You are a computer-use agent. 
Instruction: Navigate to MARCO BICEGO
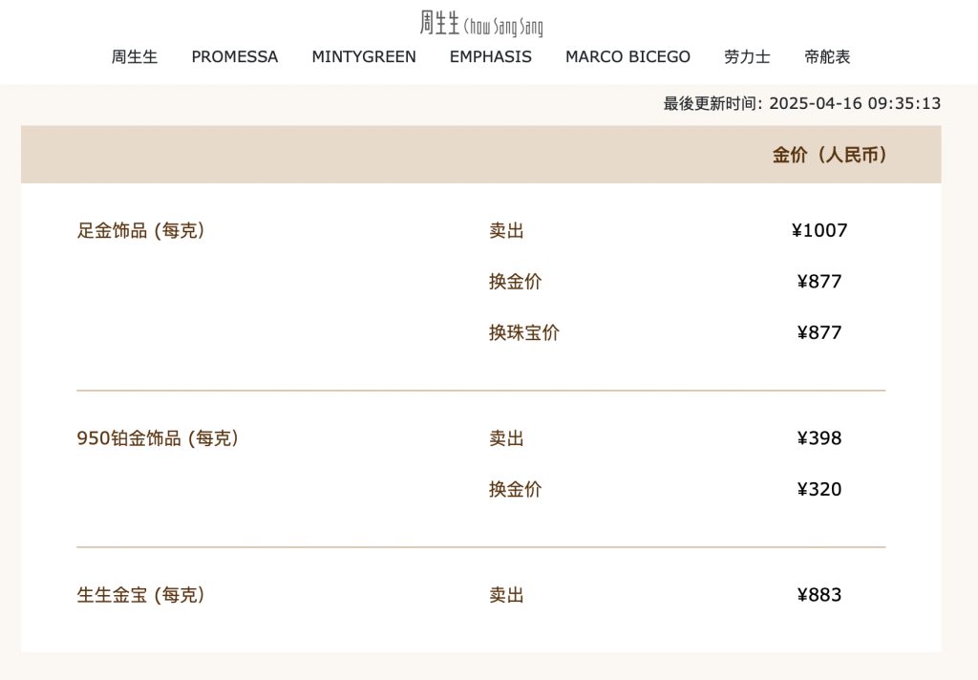pos(627,57)
